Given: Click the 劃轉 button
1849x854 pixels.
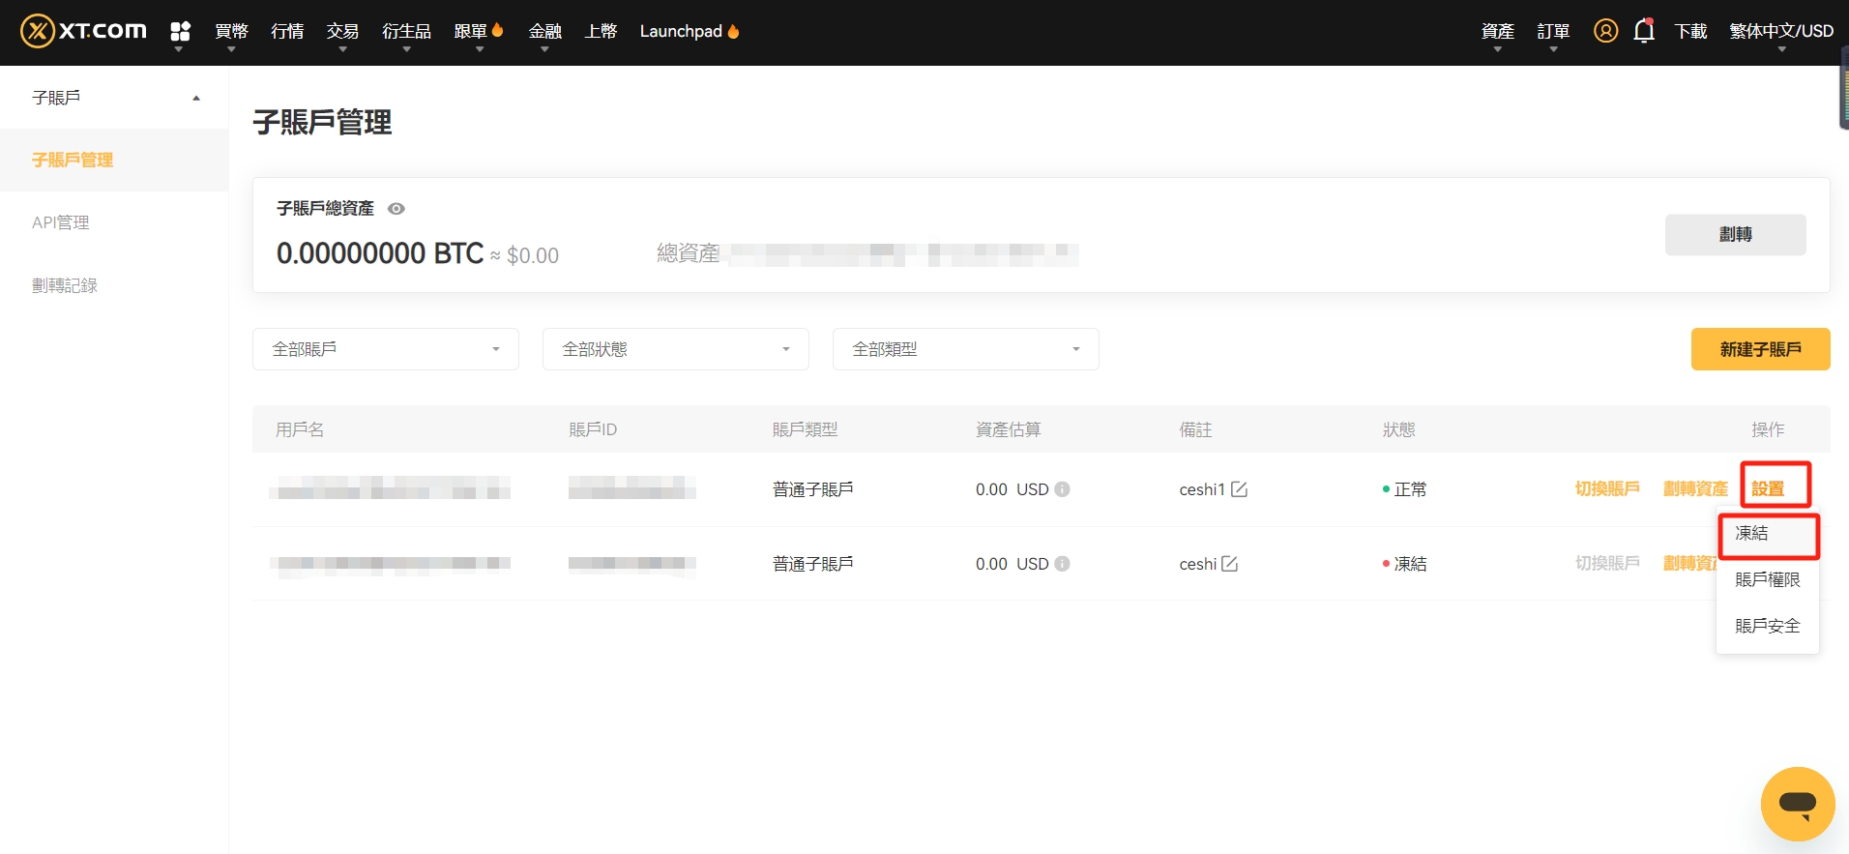Looking at the screenshot, I should pyautogui.click(x=1735, y=234).
